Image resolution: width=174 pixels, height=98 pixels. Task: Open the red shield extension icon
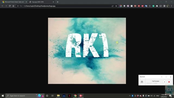click(135, 6)
